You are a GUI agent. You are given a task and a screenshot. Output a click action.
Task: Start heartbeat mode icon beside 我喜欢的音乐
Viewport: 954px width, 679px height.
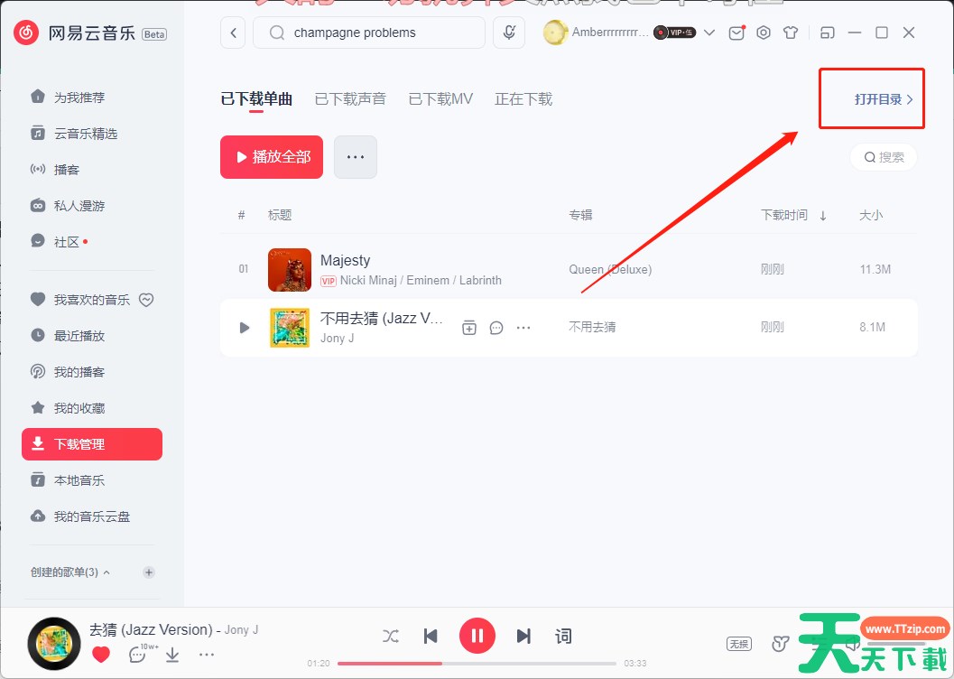click(146, 300)
